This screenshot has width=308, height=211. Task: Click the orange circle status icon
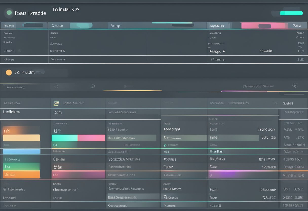[9, 73]
